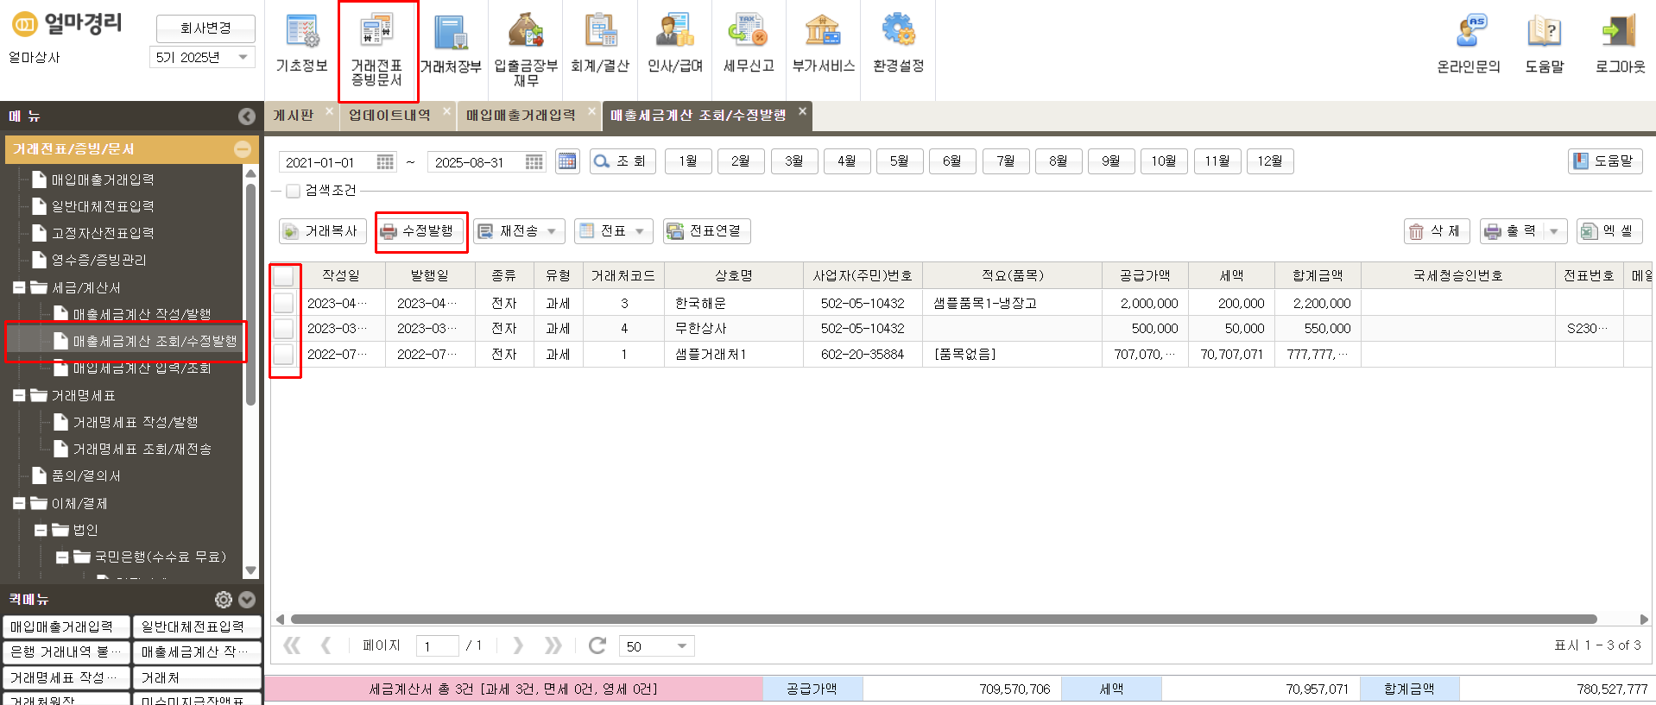Collapse the 국민은행(수수료 무료) folder
Viewport: 1656px width, 705px height.
(61, 557)
